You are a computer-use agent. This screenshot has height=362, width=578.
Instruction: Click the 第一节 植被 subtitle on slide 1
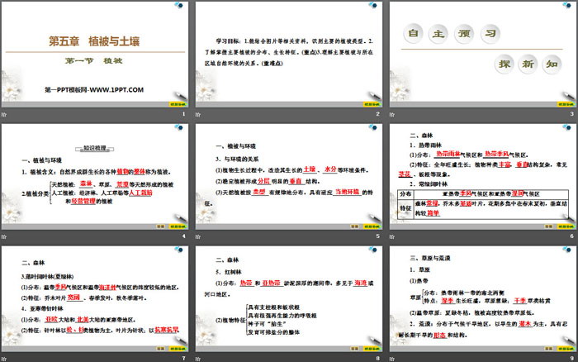[93, 61]
